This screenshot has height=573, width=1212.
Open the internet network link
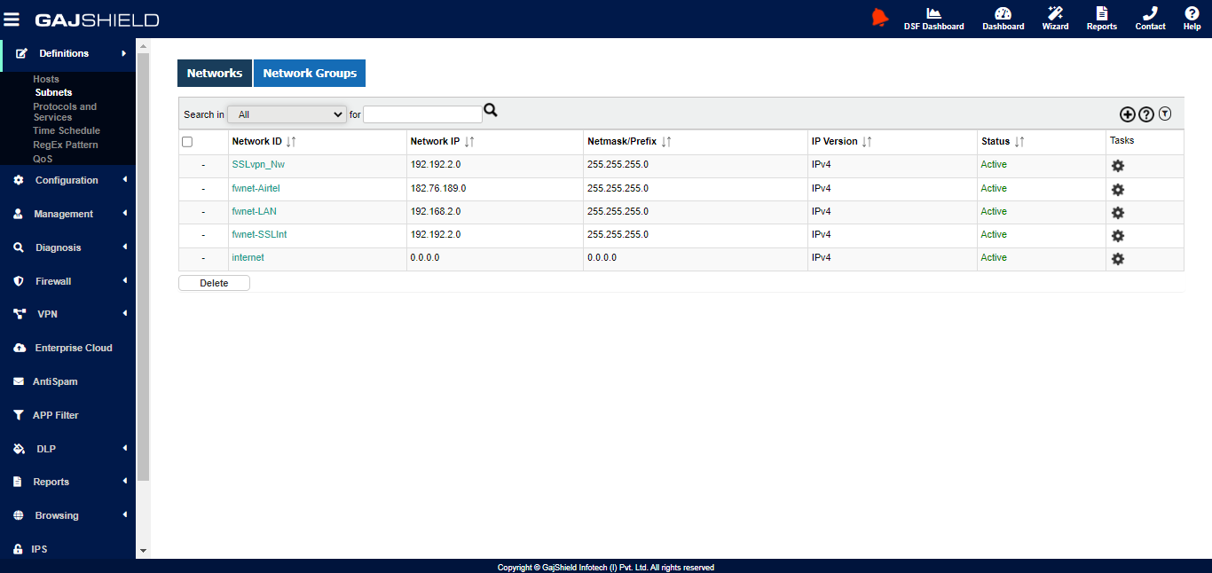point(248,257)
